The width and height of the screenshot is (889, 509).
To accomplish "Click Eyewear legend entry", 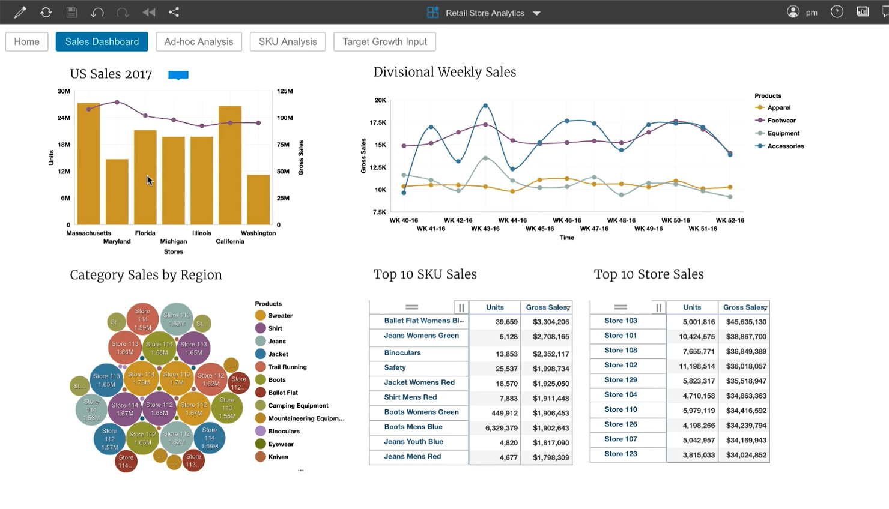I will [275, 444].
